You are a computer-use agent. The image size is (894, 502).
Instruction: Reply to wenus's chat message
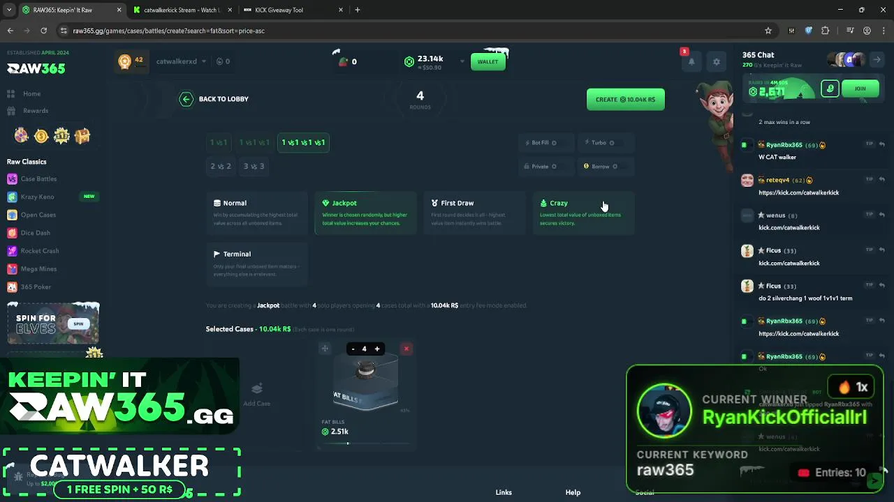pos(881,215)
